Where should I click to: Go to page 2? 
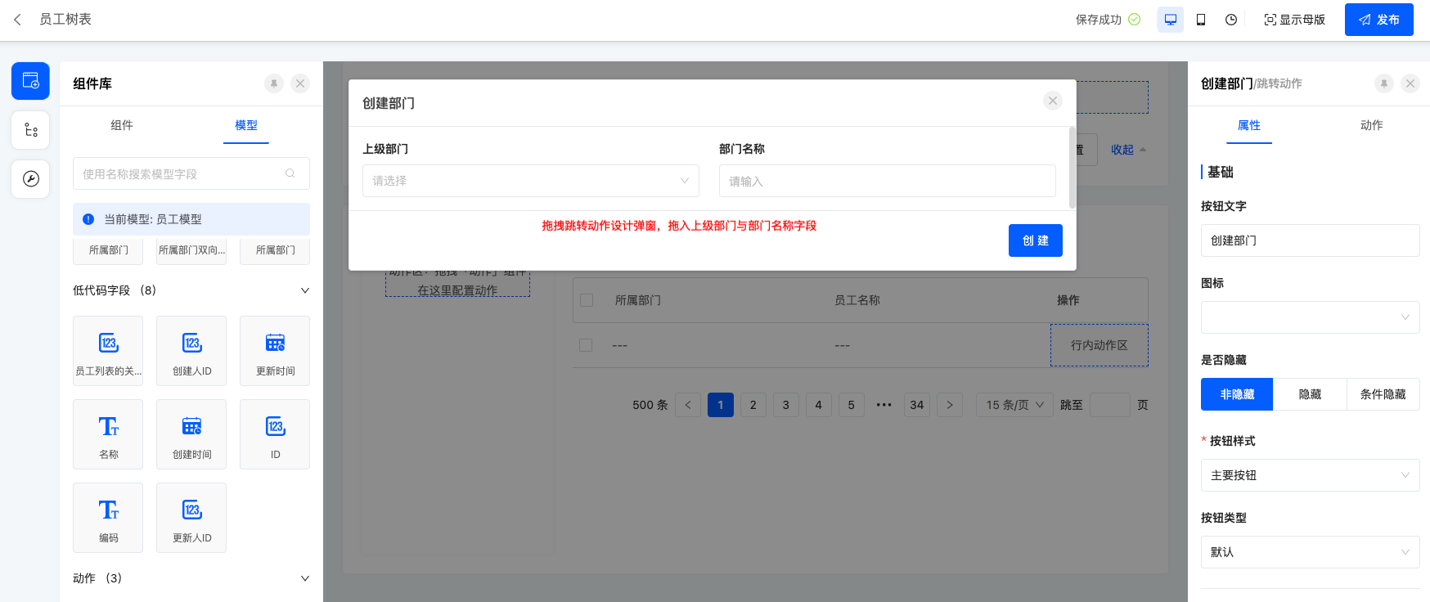pyautogui.click(x=753, y=405)
